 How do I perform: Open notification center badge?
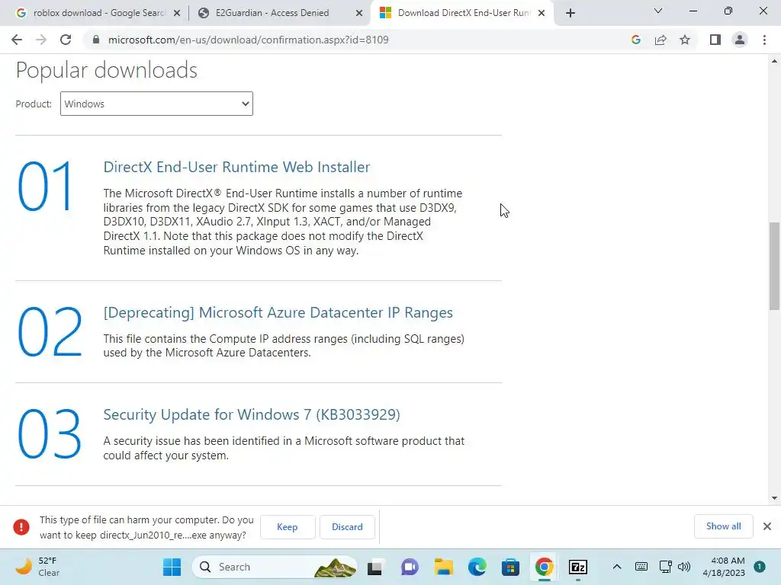coord(760,567)
